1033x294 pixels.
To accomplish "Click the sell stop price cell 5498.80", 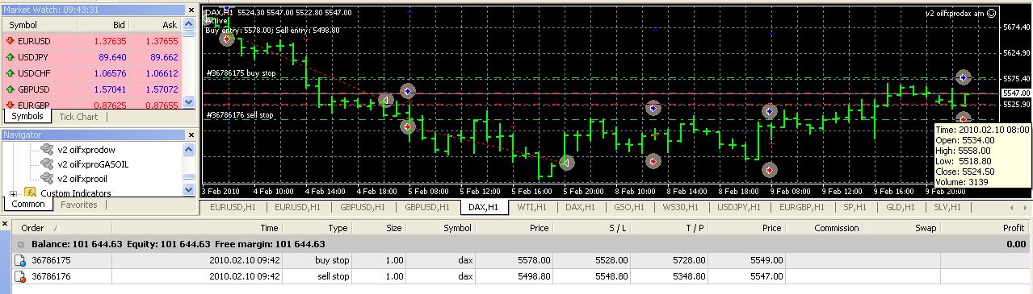I will pyautogui.click(x=534, y=277).
